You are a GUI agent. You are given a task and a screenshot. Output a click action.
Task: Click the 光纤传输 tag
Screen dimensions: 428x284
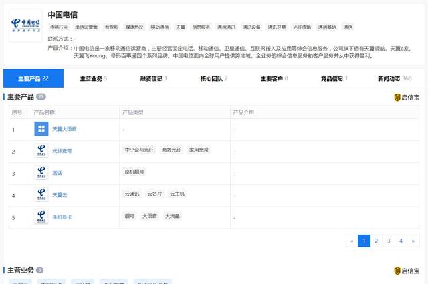point(302,27)
